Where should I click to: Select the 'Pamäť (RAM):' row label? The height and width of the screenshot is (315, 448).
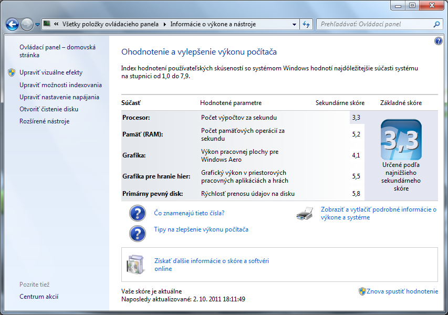(142, 134)
